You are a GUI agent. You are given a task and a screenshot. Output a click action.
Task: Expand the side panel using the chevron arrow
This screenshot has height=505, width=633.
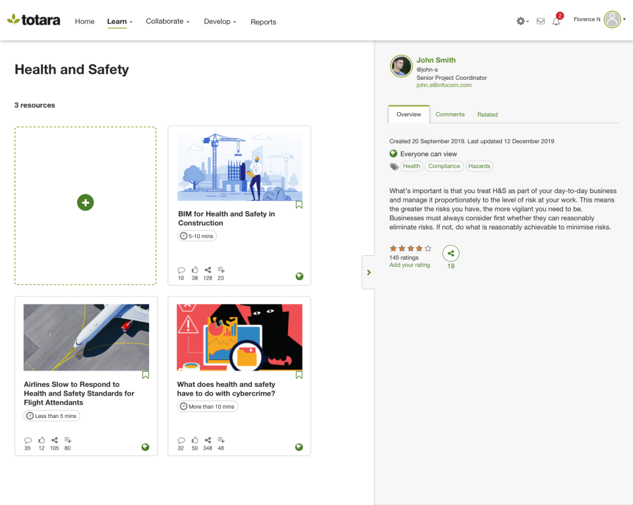click(368, 272)
